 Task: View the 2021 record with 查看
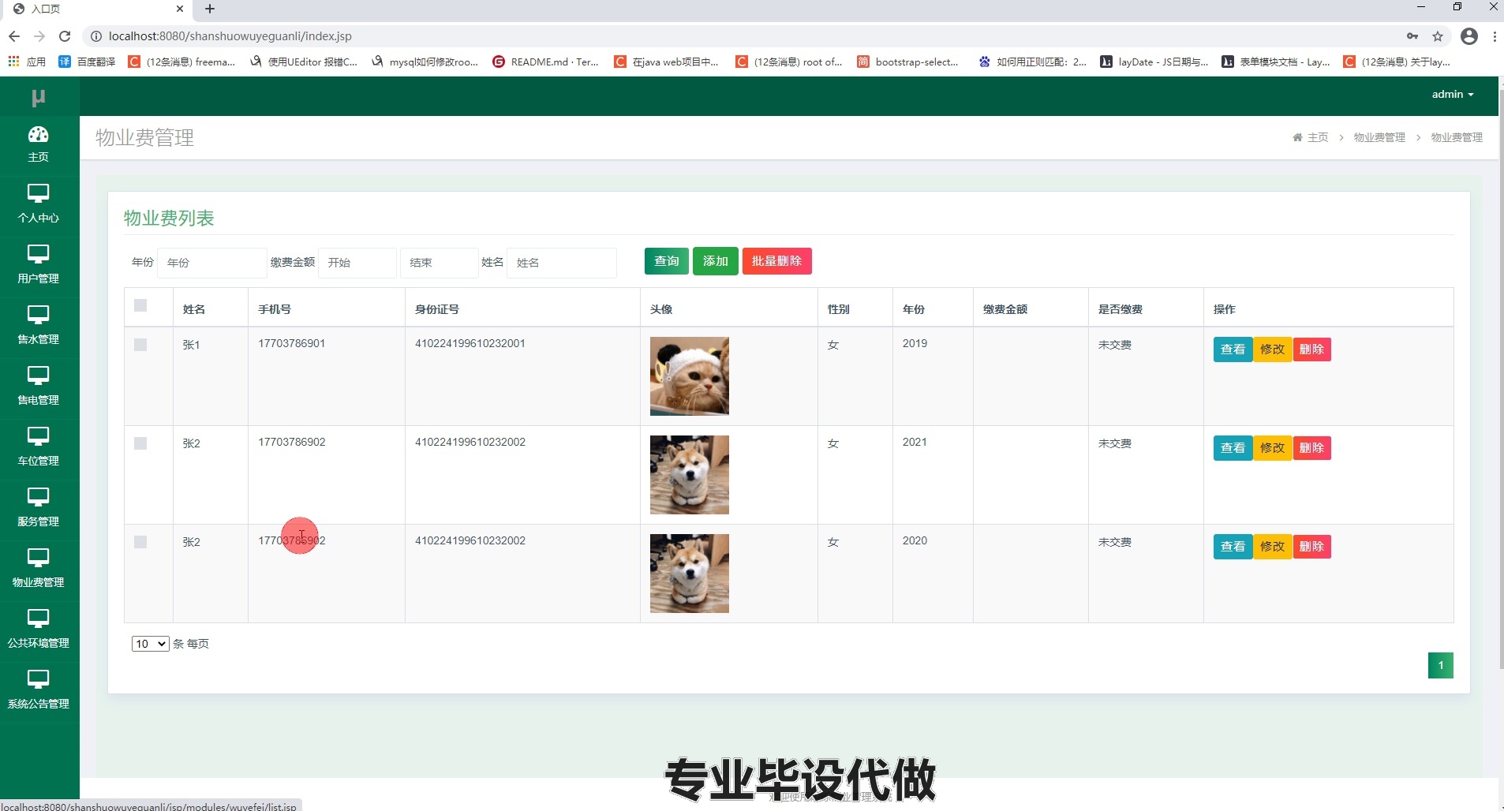[x=1233, y=448]
